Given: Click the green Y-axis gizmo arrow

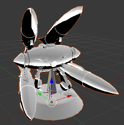Looking at the screenshot, I should pos(39,94).
